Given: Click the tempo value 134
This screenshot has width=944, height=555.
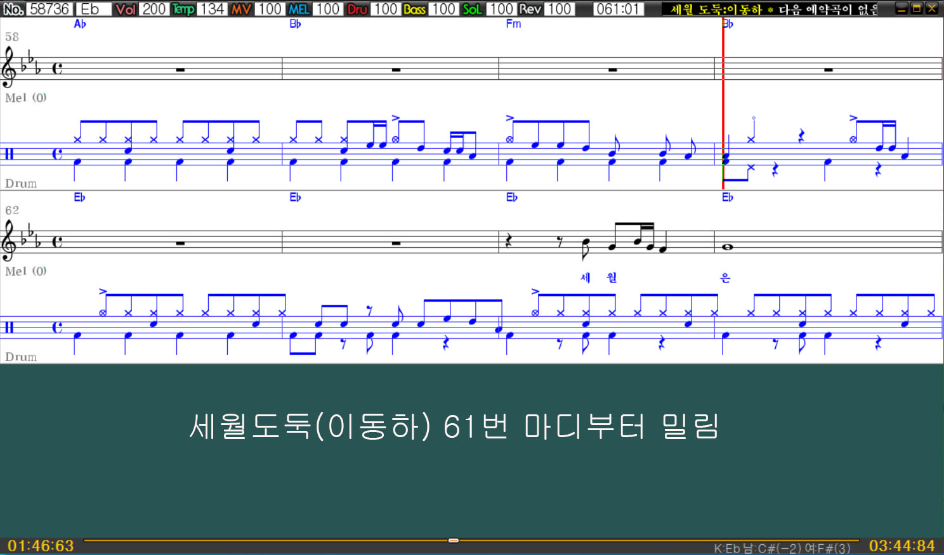Looking at the screenshot, I should tap(212, 9).
